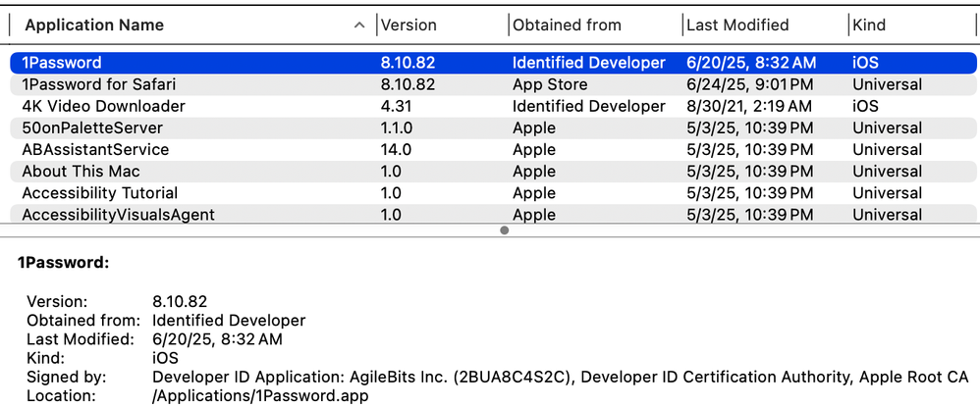Click the pane divider handle dot
Image resolution: width=980 pixels, height=407 pixels.
point(505,230)
